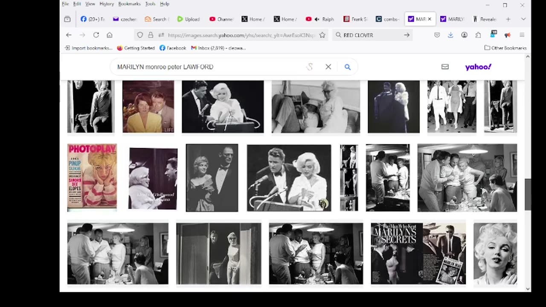Viewport: 546px width, 307px height.
Task: Switch to the Facebook (20+) tab
Action: [x=93, y=19]
